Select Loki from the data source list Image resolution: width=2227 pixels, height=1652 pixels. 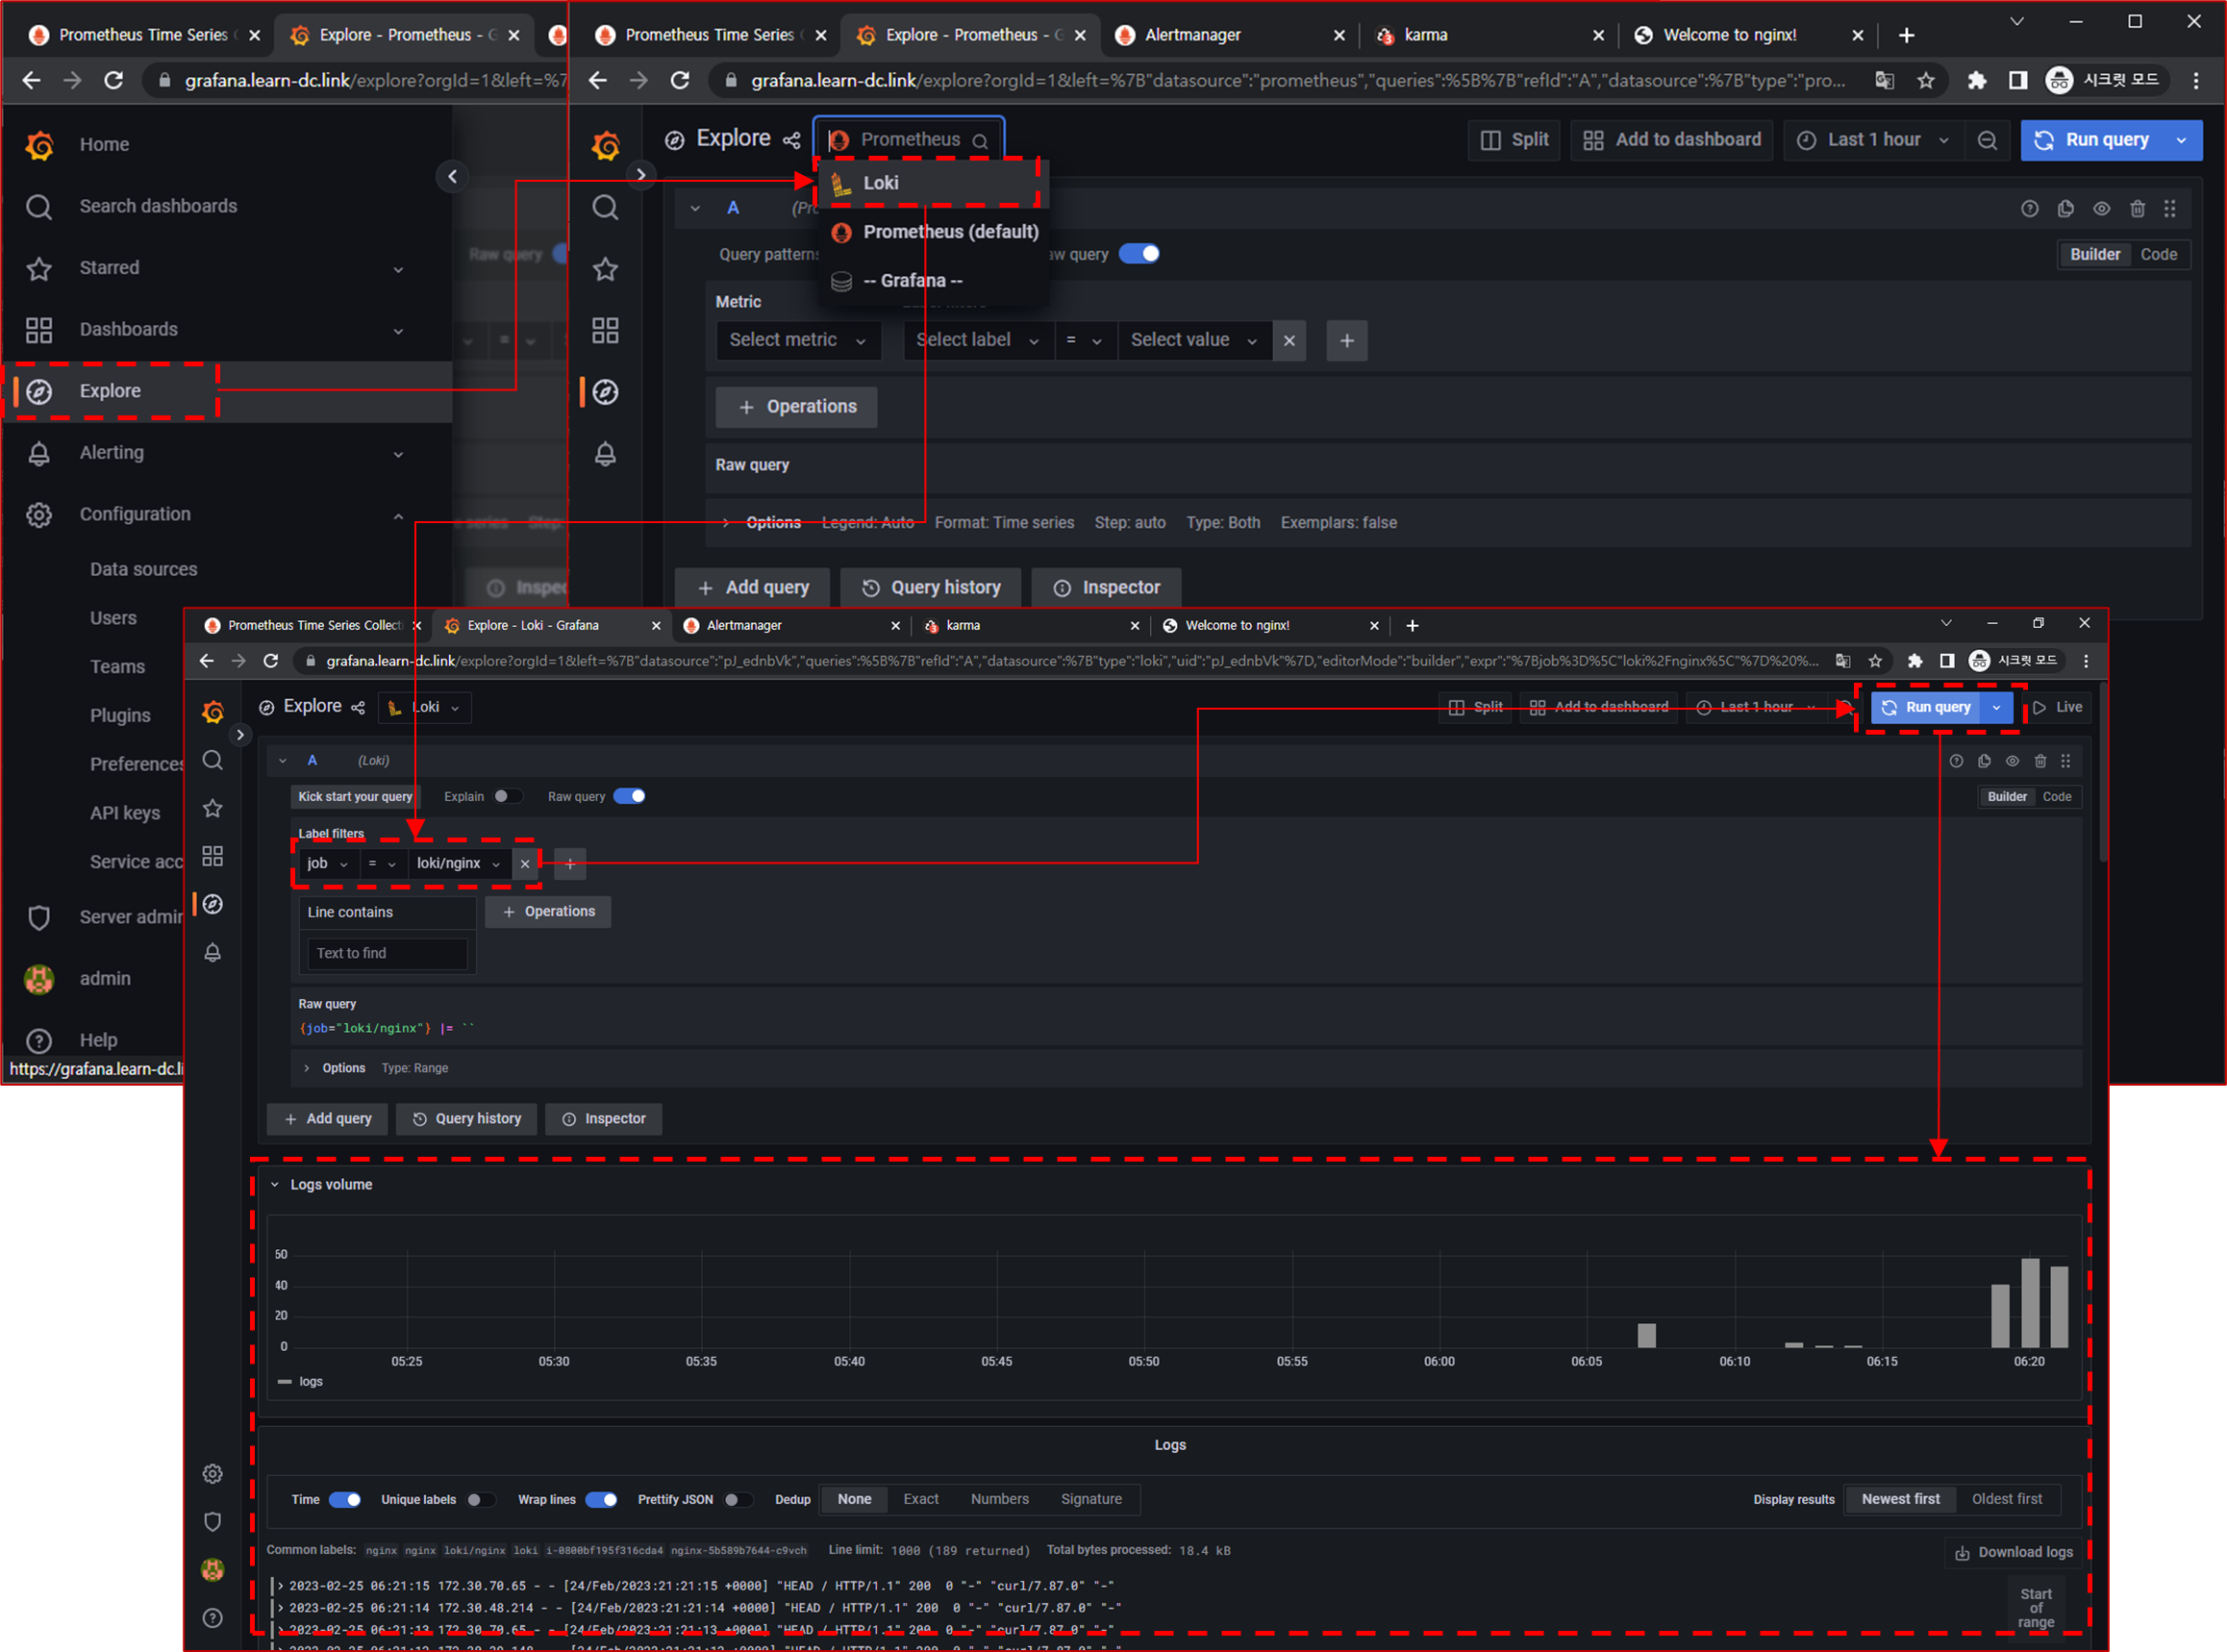tap(880, 183)
